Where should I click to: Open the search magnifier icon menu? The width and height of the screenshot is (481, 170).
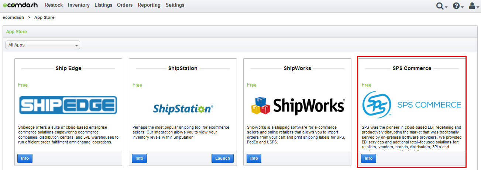(x=442, y=6)
